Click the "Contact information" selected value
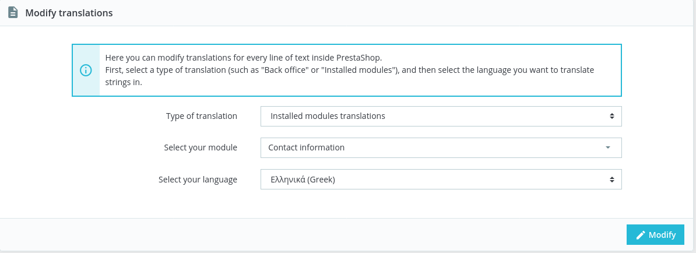The image size is (696, 253). pyautogui.click(x=307, y=147)
